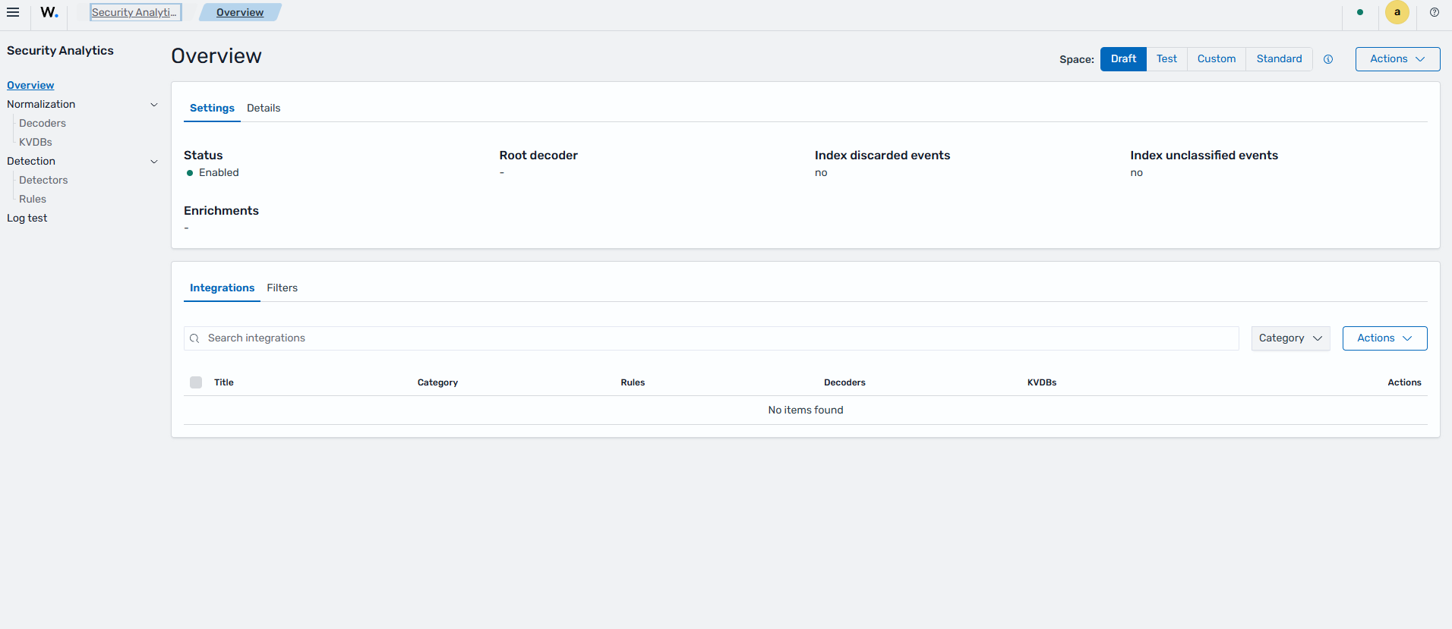
Task: Focus the Search integrations field
Action: tap(711, 338)
